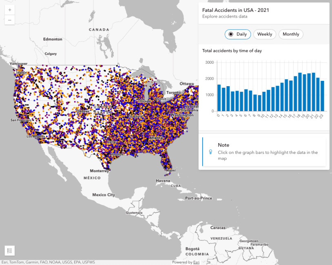The width and height of the screenshot is (332, 265).
Task: Click the zoom in plus button
Action: (x=10, y=9)
